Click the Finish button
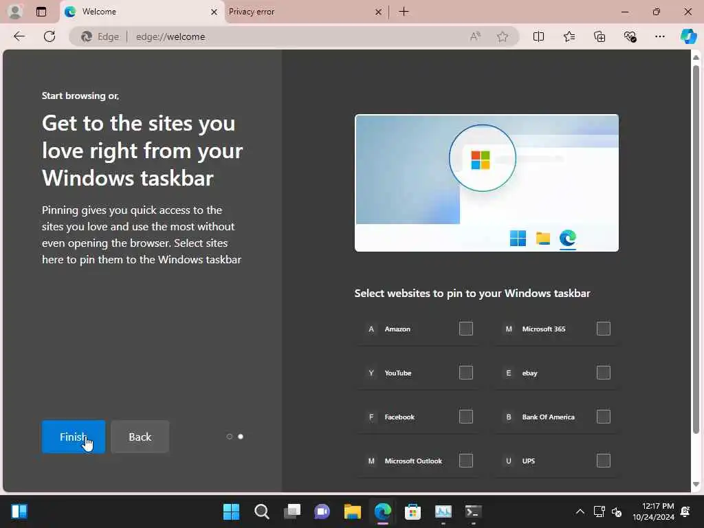This screenshot has height=528, width=704. [73, 437]
